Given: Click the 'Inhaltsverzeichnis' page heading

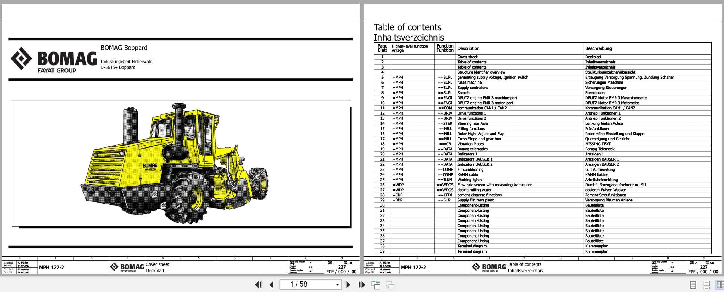Looking at the screenshot, I should click(409, 37).
